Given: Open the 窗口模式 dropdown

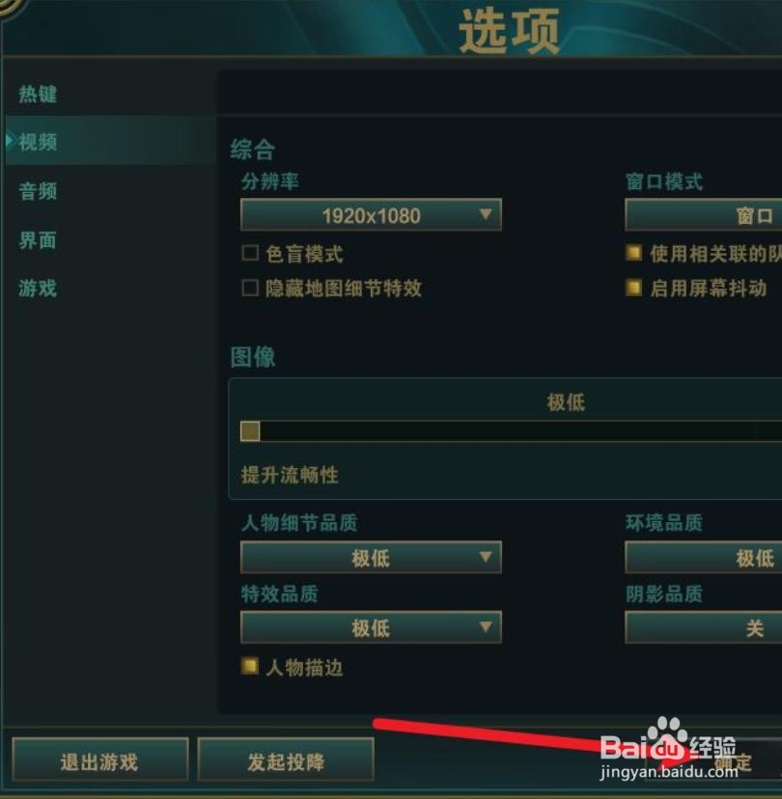Looking at the screenshot, I should pyautogui.click(x=704, y=215).
